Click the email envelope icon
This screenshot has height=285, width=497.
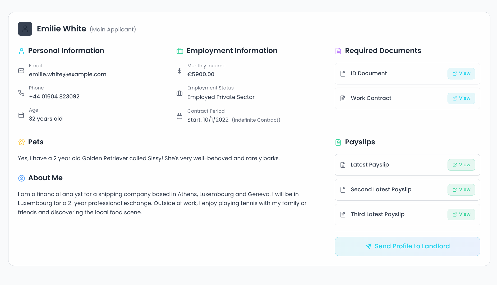[x=21, y=70]
